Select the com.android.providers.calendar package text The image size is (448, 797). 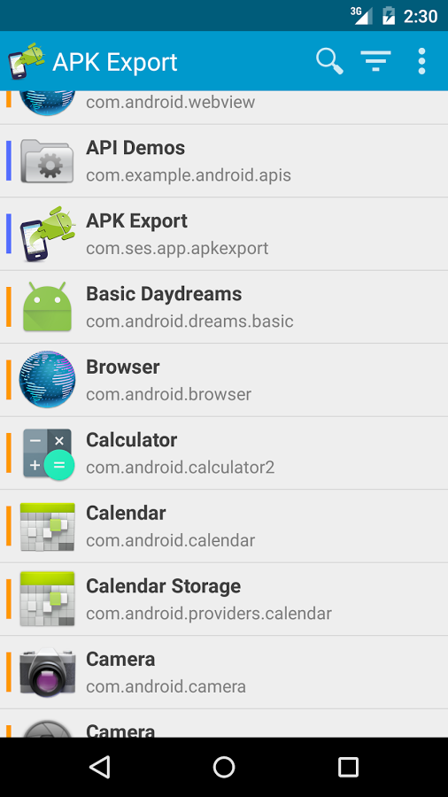click(209, 614)
